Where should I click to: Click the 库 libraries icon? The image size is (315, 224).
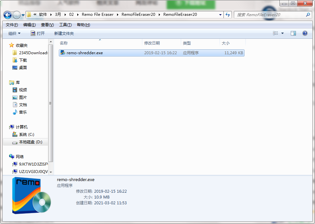11,82
